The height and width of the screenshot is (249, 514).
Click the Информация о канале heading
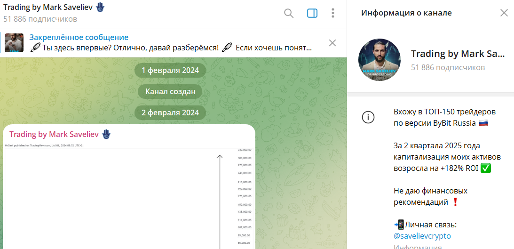tap(406, 13)
